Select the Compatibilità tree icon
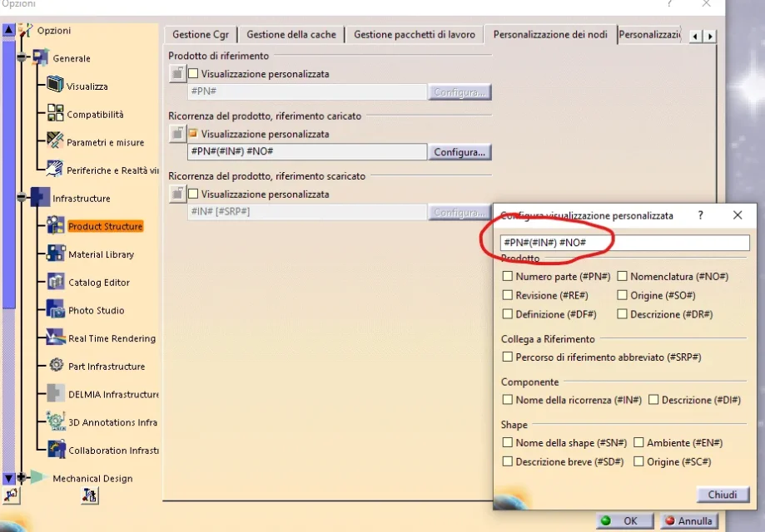The width and height of the screenshot is (765, 532). 55,113
